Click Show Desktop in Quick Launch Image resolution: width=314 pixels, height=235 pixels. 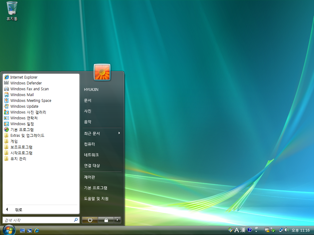coord(22,230)
